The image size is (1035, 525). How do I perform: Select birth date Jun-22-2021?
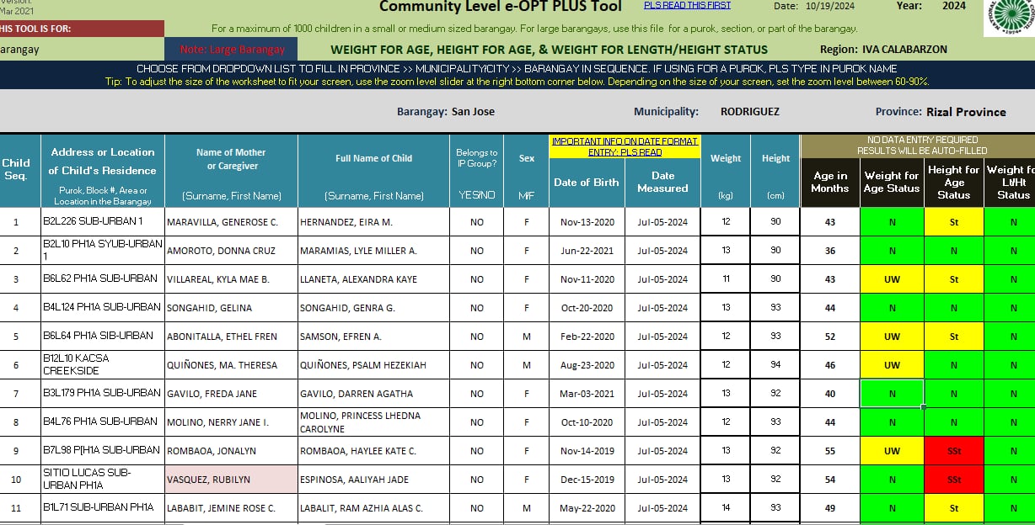pos(587,251)
